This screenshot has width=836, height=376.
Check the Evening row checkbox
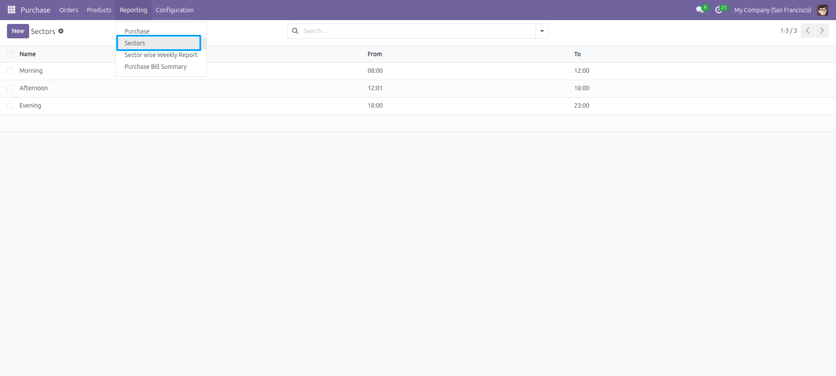pos(10,106)
